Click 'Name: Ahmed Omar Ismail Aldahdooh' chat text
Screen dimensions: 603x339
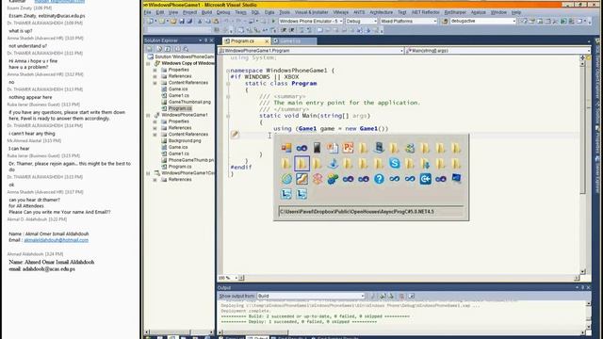pos(52,262)
